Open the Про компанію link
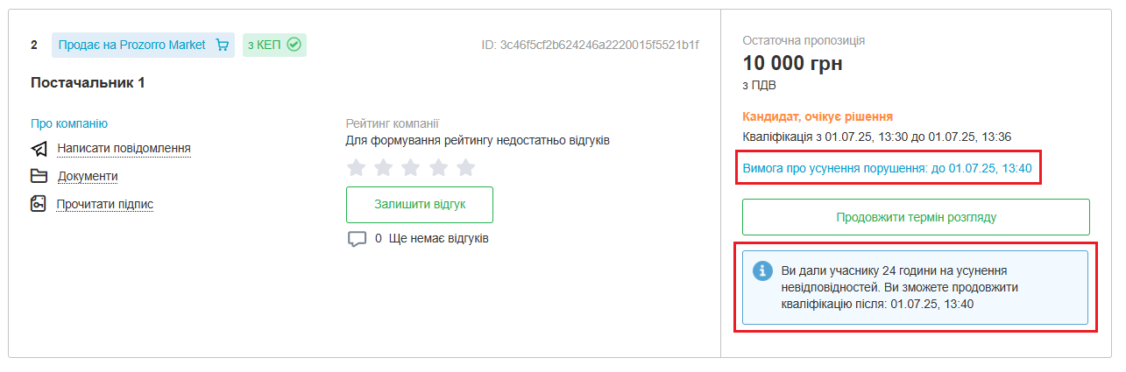Image resolution: width=1126 pixels, height=372 pixels. pyautogui.click(x=69, y=123)
